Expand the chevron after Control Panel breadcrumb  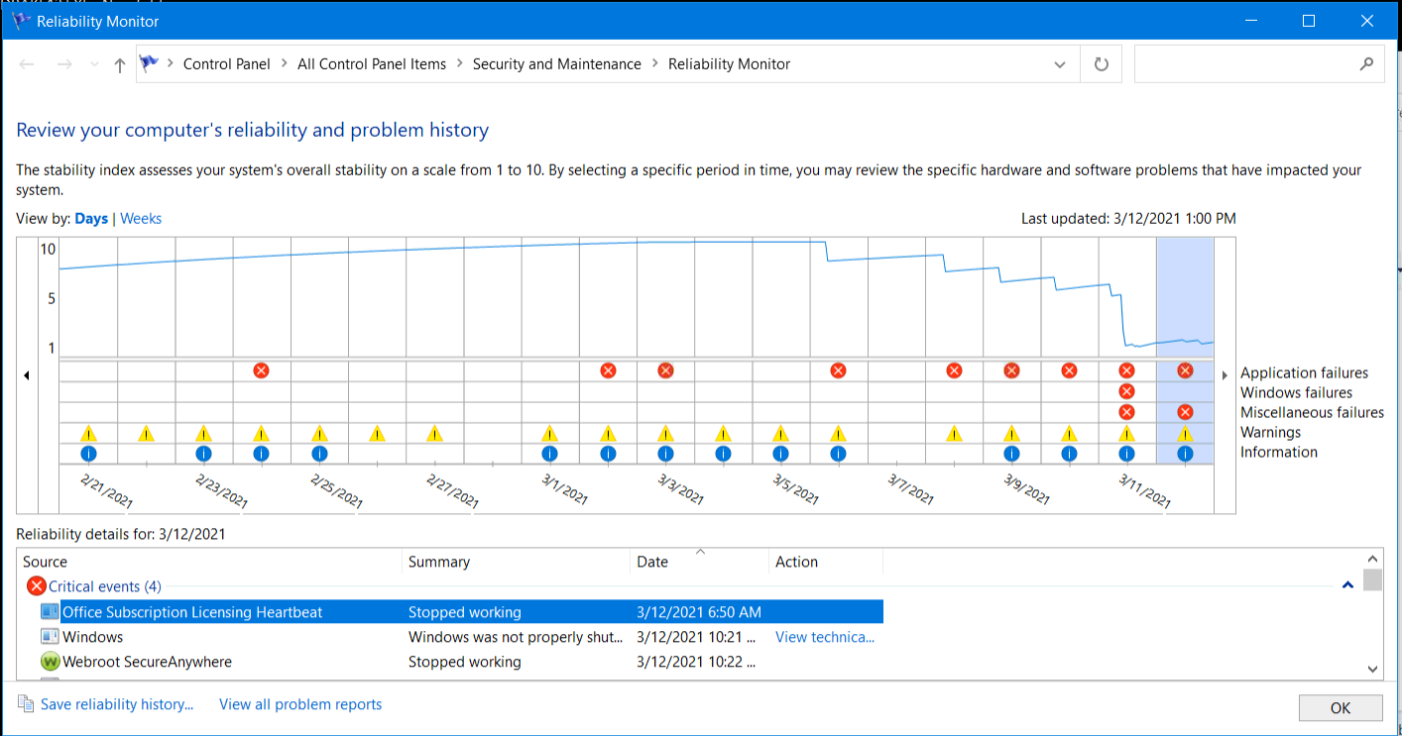pyautogui.click(x=285, y=64)
